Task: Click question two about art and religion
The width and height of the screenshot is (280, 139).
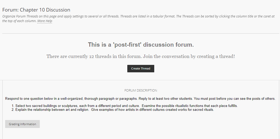Action: point(115,110)
